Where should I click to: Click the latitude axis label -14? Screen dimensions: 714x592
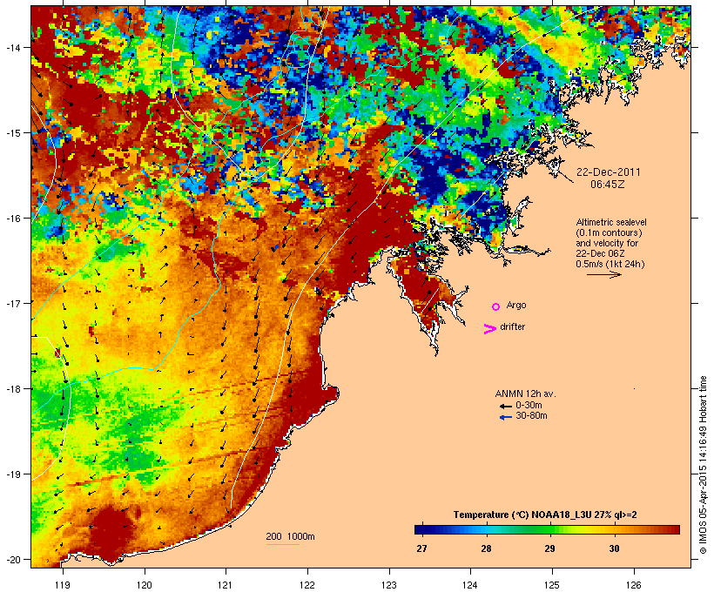pos(12,47)
